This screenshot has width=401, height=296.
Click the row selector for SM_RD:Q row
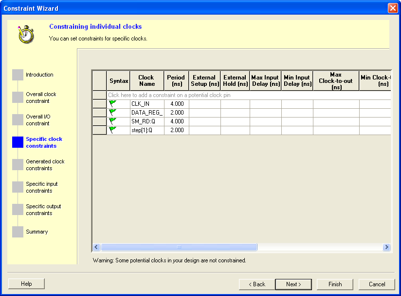pos(99,121)
